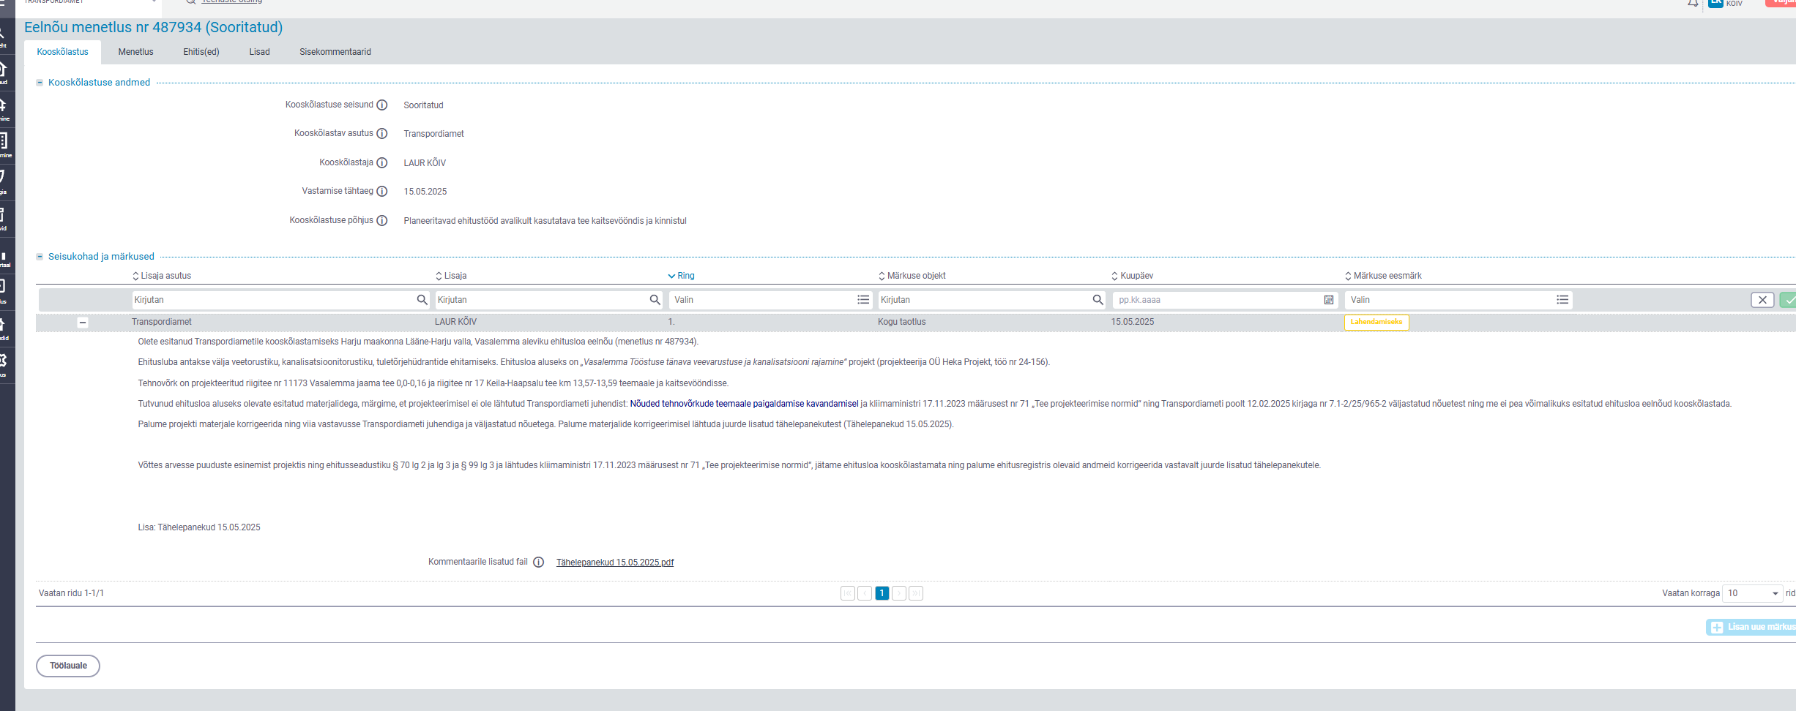Switch to the Ehitis(ed) tab
The image size is (1796, 711).
point(201,52)
